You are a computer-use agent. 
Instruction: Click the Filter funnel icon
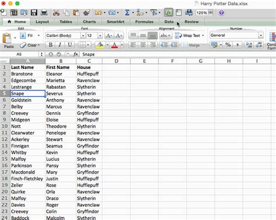pyautogui.click(x=154, y=13)
